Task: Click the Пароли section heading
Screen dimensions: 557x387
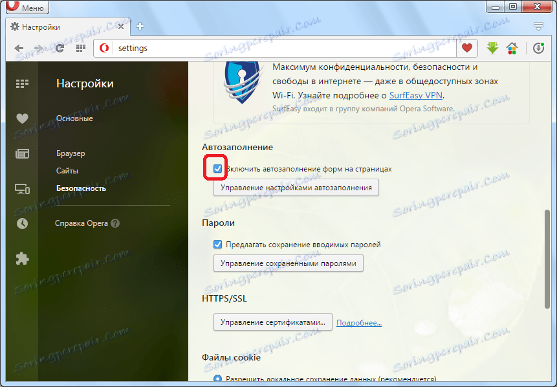Action: point(218,223)
